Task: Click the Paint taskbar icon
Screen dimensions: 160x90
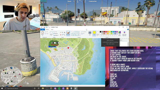Action: [x=75, y=88]
